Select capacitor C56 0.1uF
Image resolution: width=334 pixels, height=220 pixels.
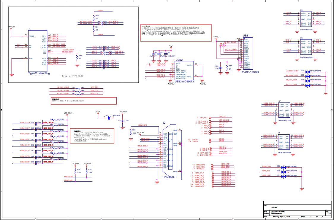(220, 68)
